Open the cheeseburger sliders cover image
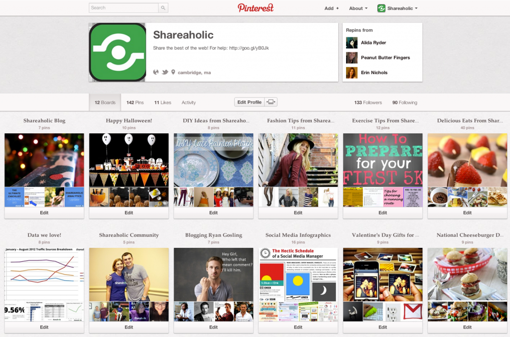510x337 pixels. [x=467, y=275]
